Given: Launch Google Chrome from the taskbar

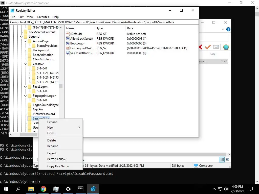Looking at the screenshot, I should click(x=44, y=189).
